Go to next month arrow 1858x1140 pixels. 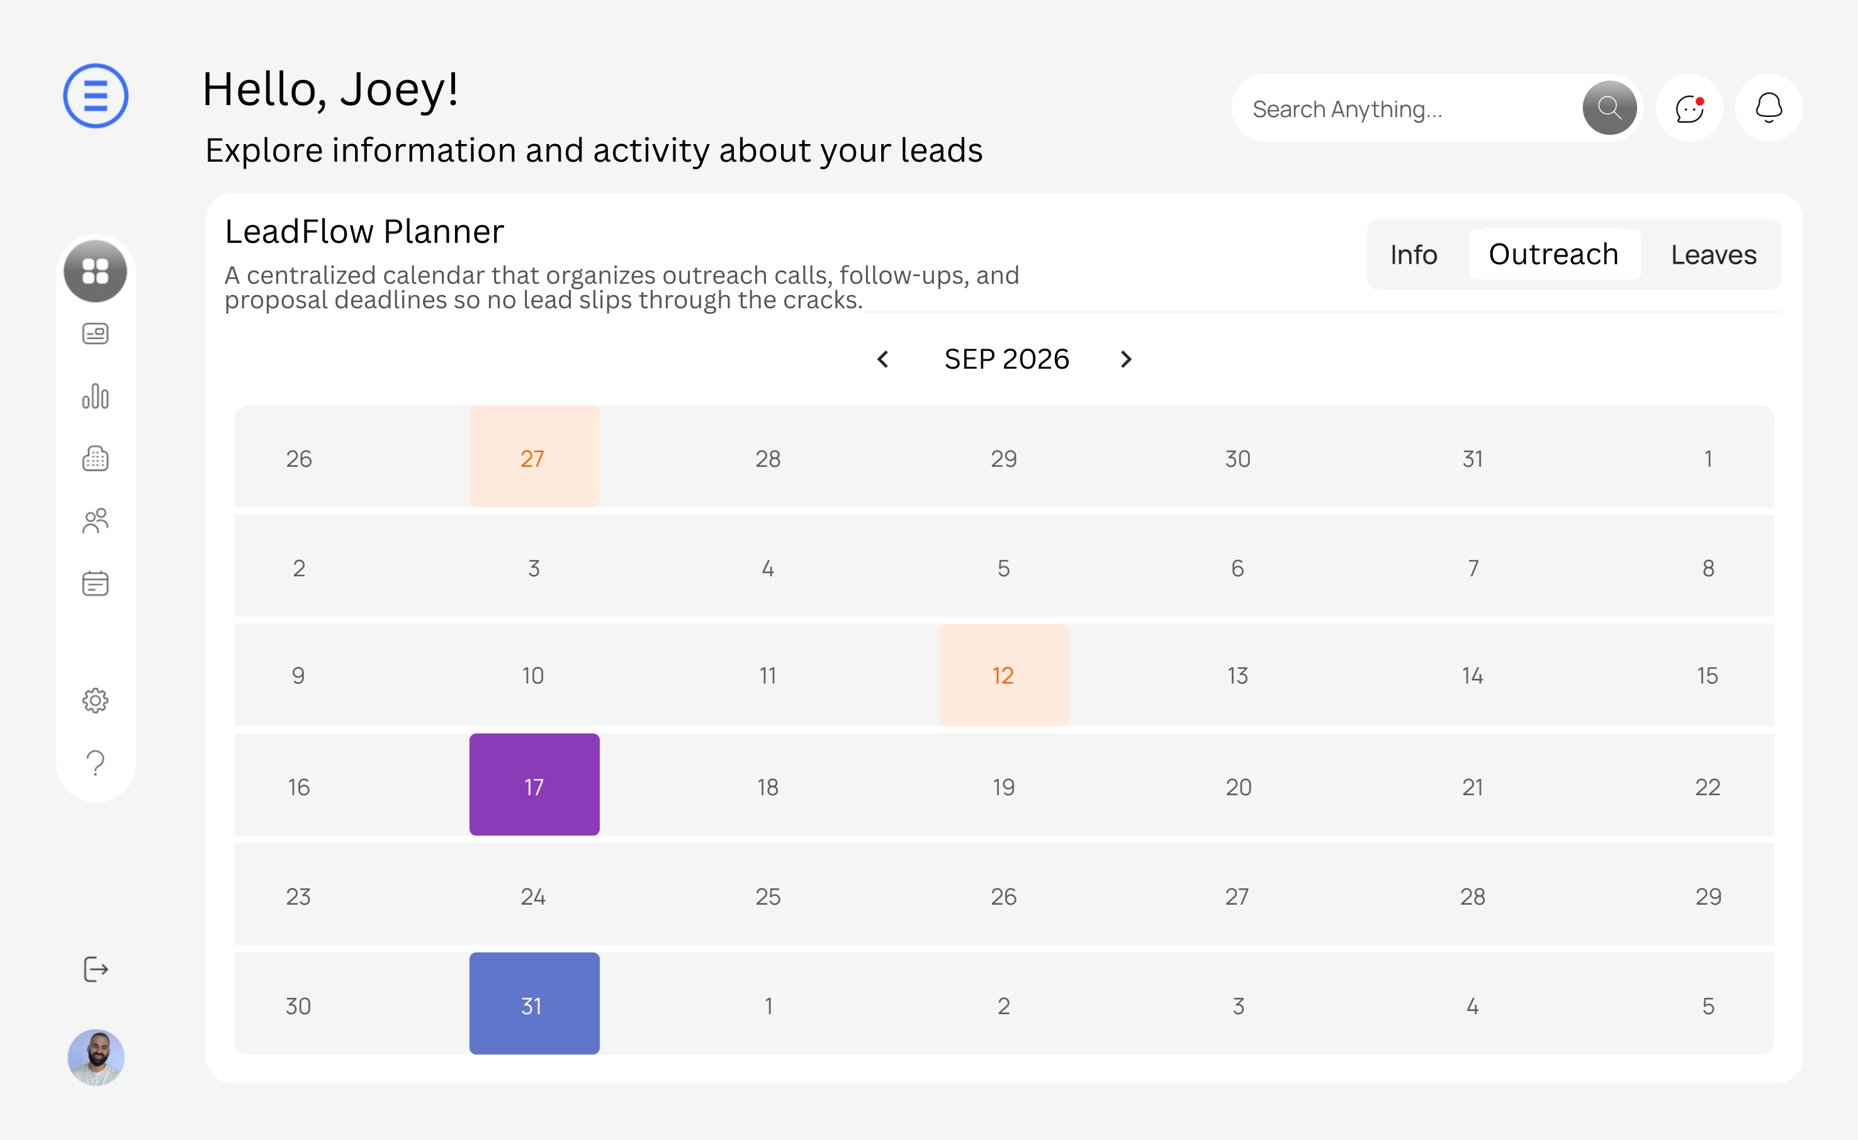tap(1126, 360)
